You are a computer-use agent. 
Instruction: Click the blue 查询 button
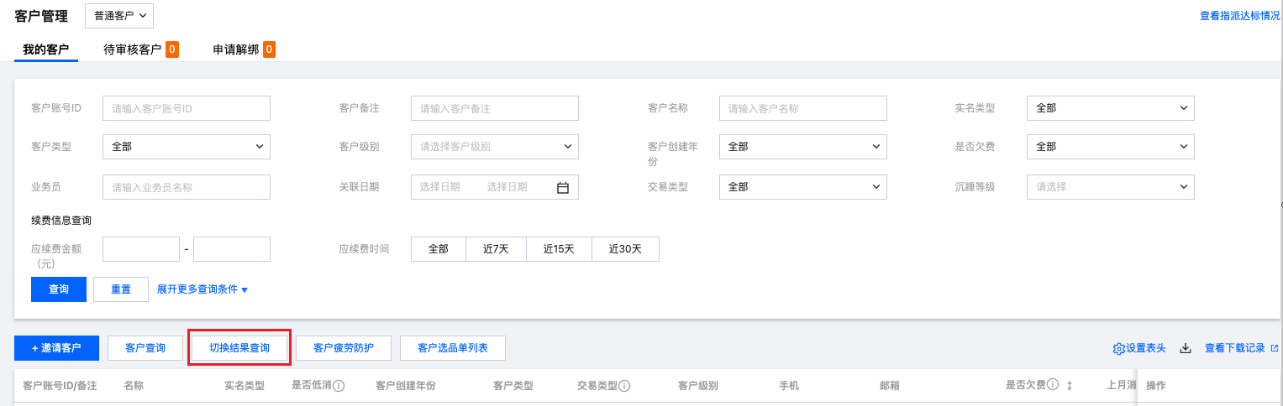coord(59,289)
